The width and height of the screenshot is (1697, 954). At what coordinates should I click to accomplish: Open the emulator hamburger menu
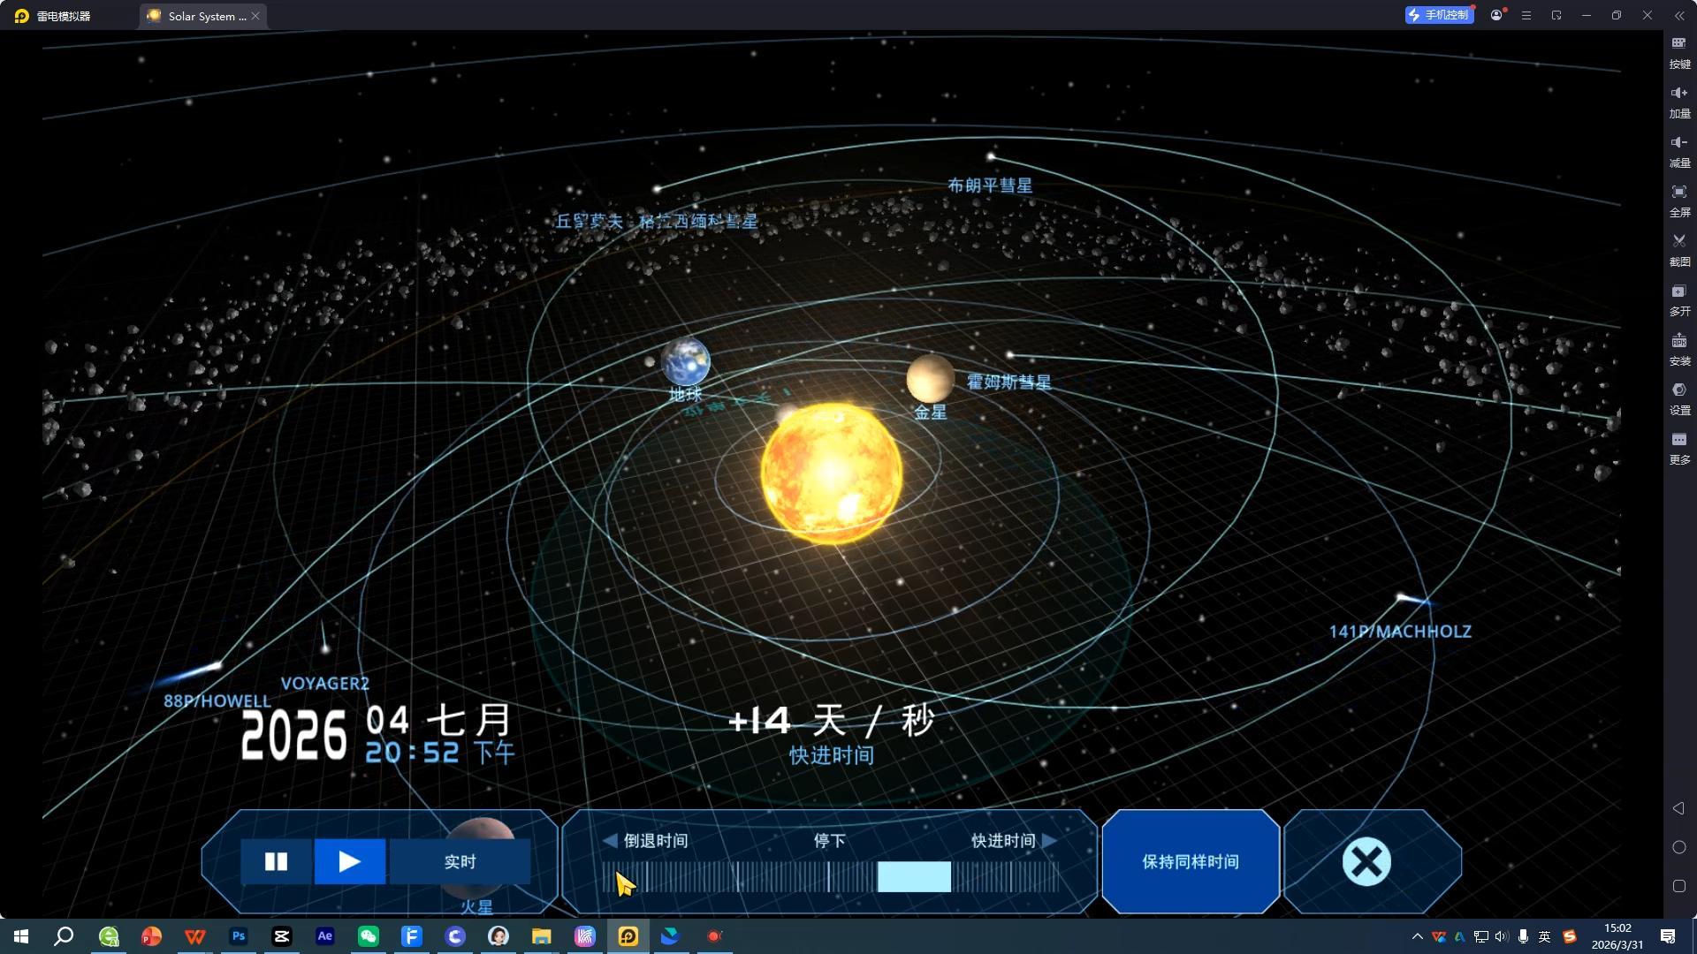(x=1526, y=16)
